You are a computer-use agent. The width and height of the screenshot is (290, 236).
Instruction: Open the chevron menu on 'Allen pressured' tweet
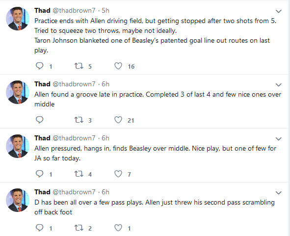pos(279,139)
